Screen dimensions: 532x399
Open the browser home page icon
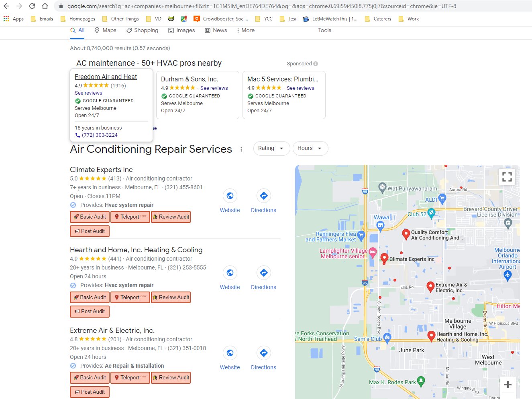tap(45, 6)
